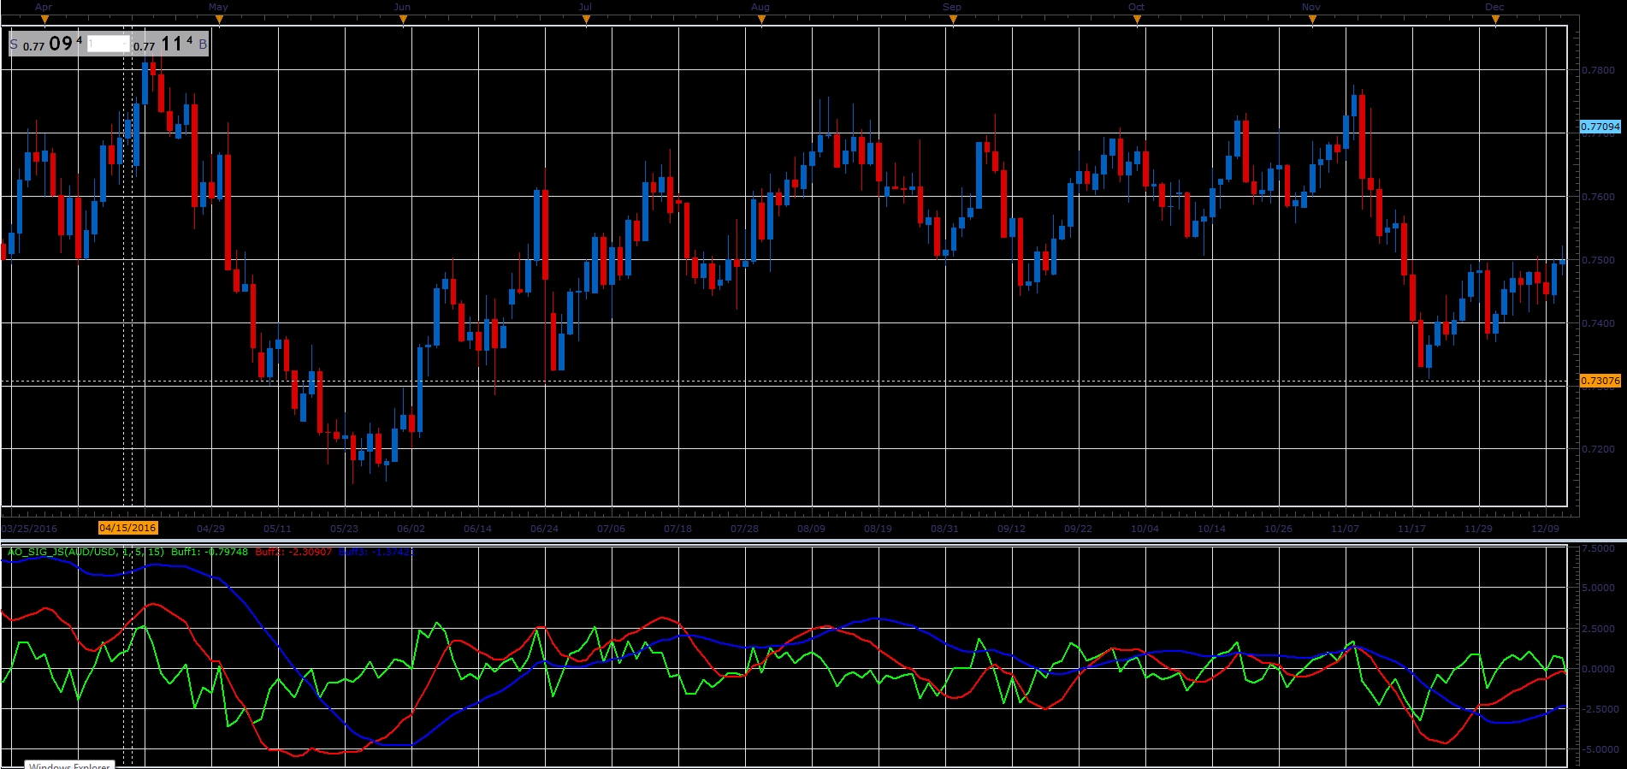Click the green Buff1 value label
1627x769 pixels.
tap(210, 552)
